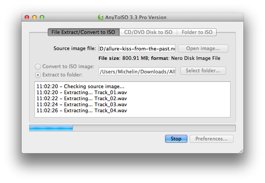This screenshot has height=183, width=265.
Task: Click the Select folder... button
Action: 203,71
